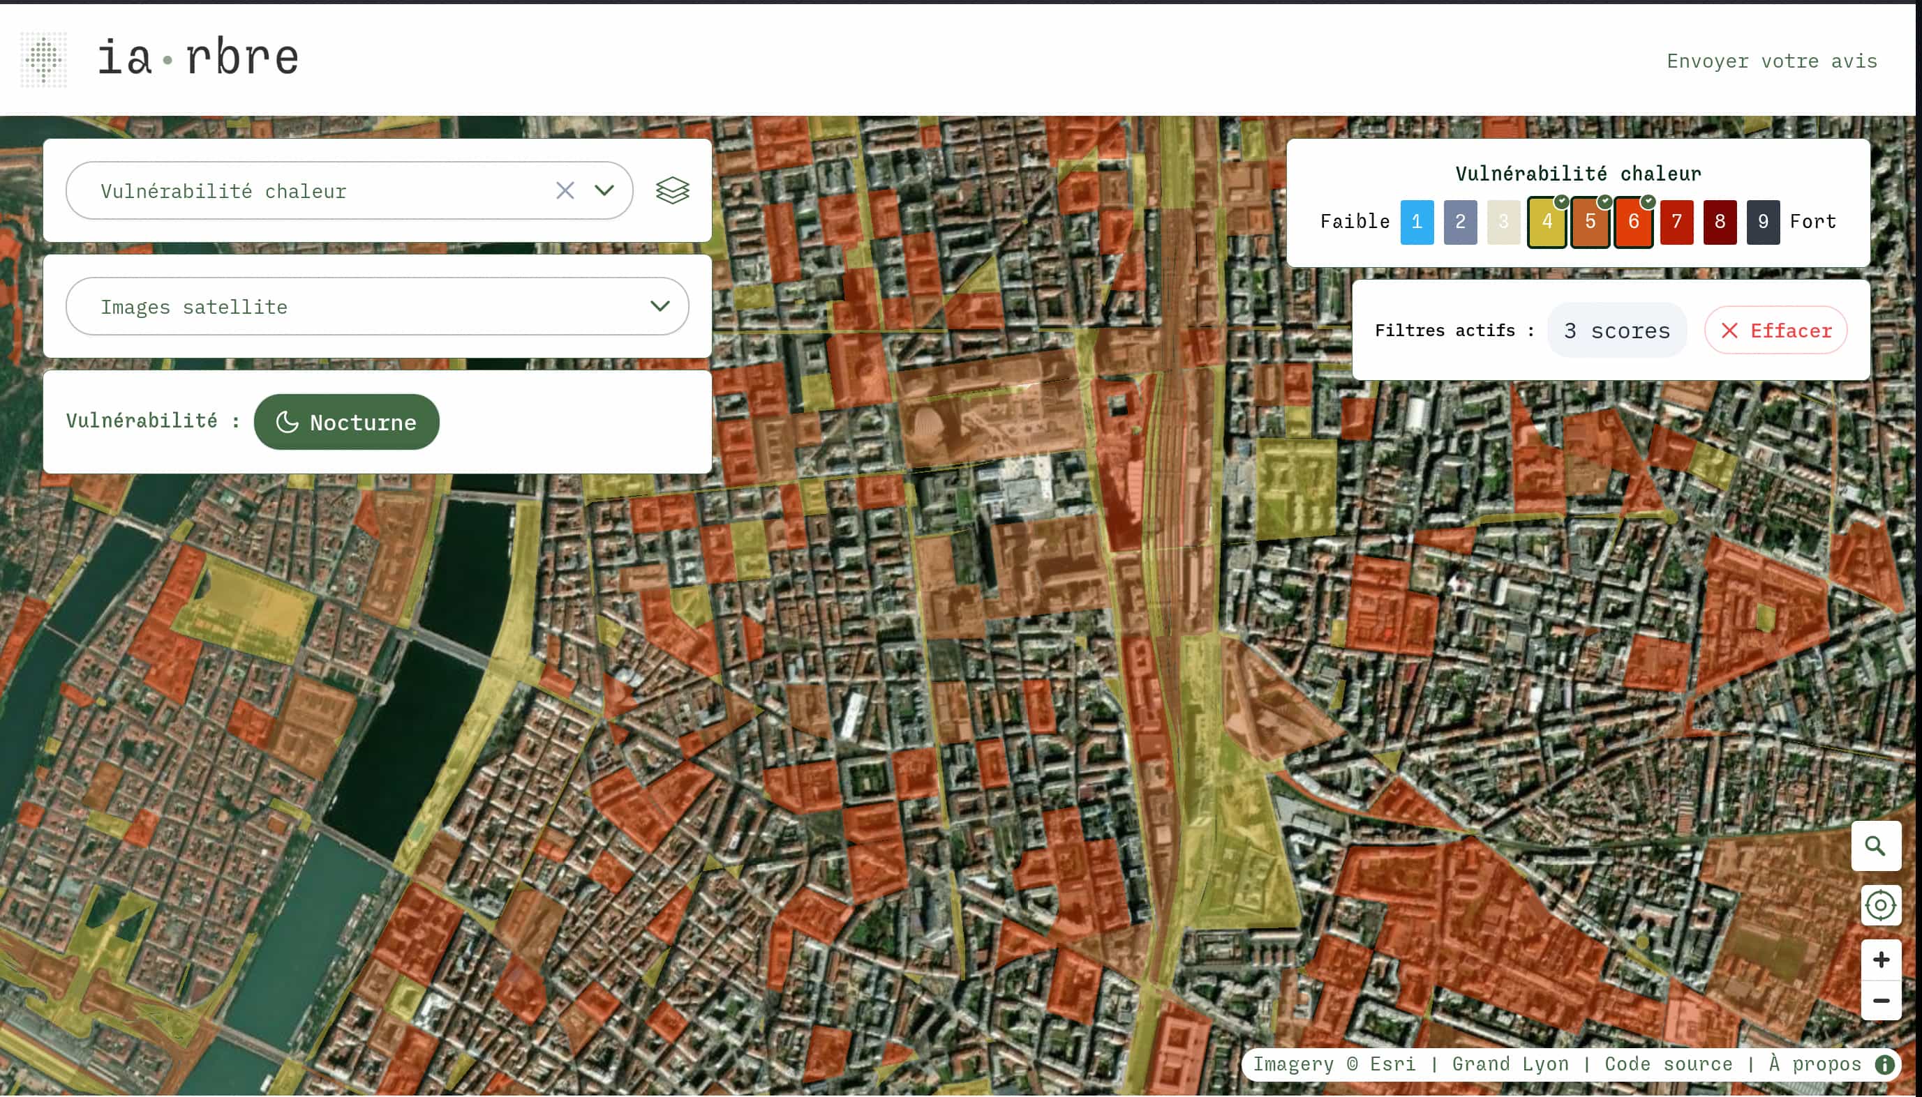Toggle the Nocturne vulnerability mode
The width and height of the screenshot is (1922, 1097).
347,422
